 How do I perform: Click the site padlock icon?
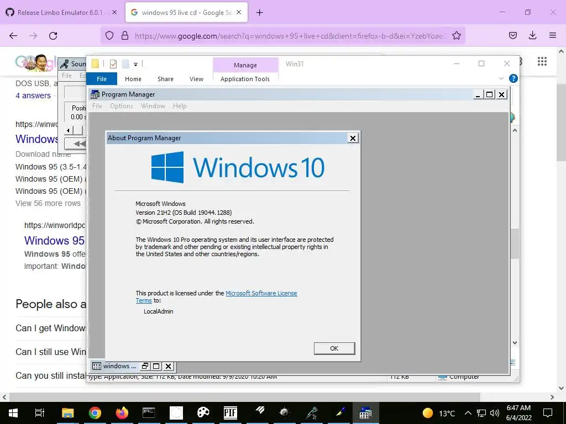(x=125, y=35)
